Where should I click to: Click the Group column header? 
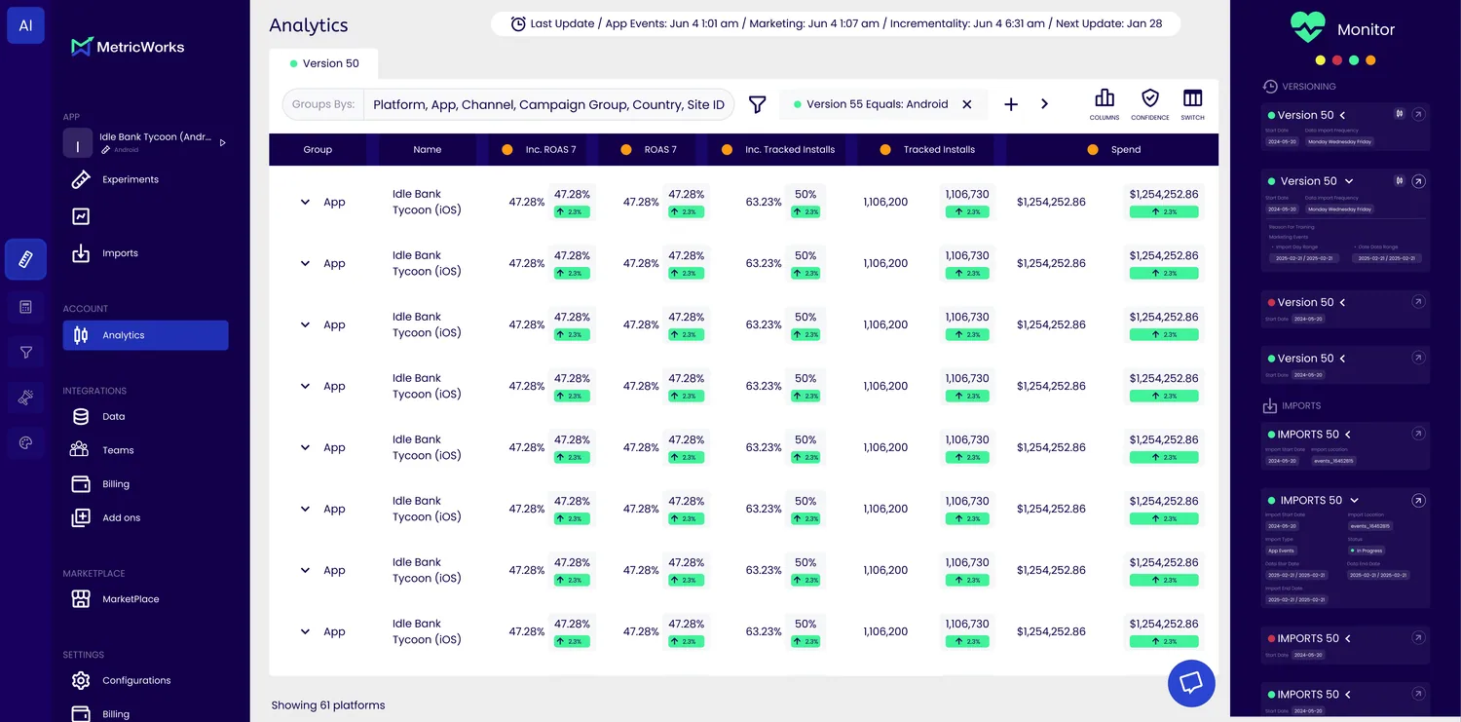tap(318, 150)
